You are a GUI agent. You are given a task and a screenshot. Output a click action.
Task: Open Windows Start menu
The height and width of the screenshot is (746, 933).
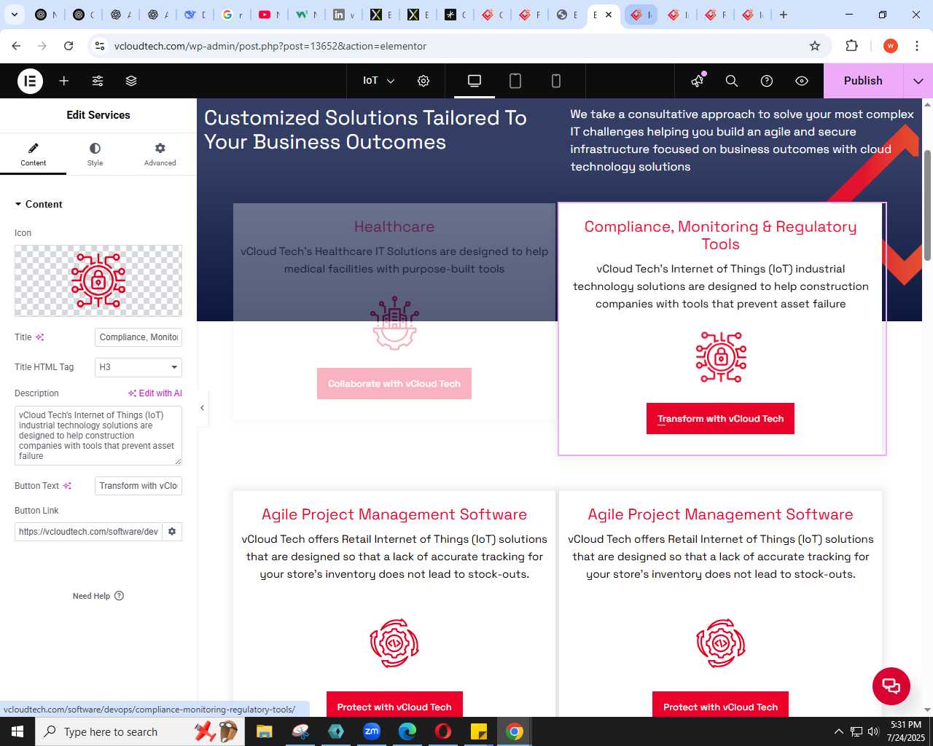17,731
